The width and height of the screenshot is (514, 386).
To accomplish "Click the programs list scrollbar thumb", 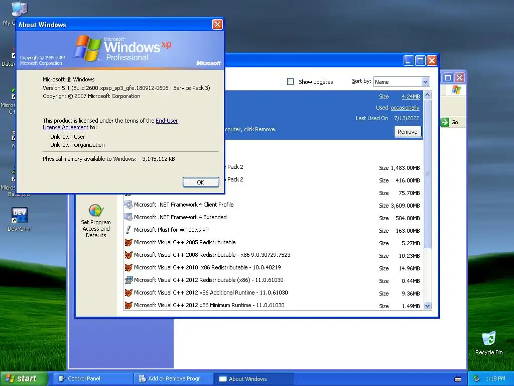I will pos(427,173).
